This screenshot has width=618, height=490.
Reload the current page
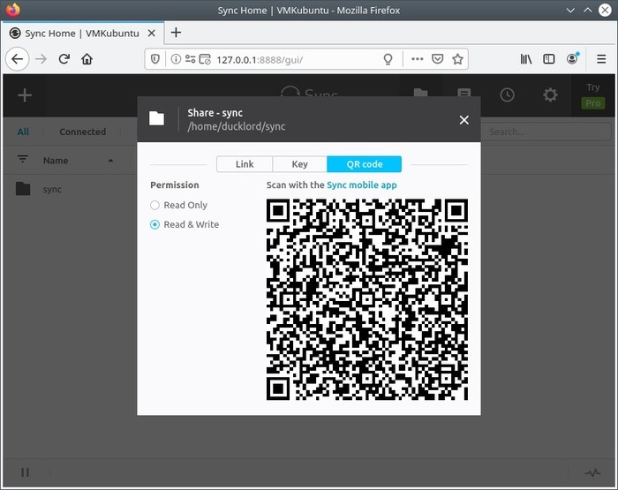pos(64,59)
